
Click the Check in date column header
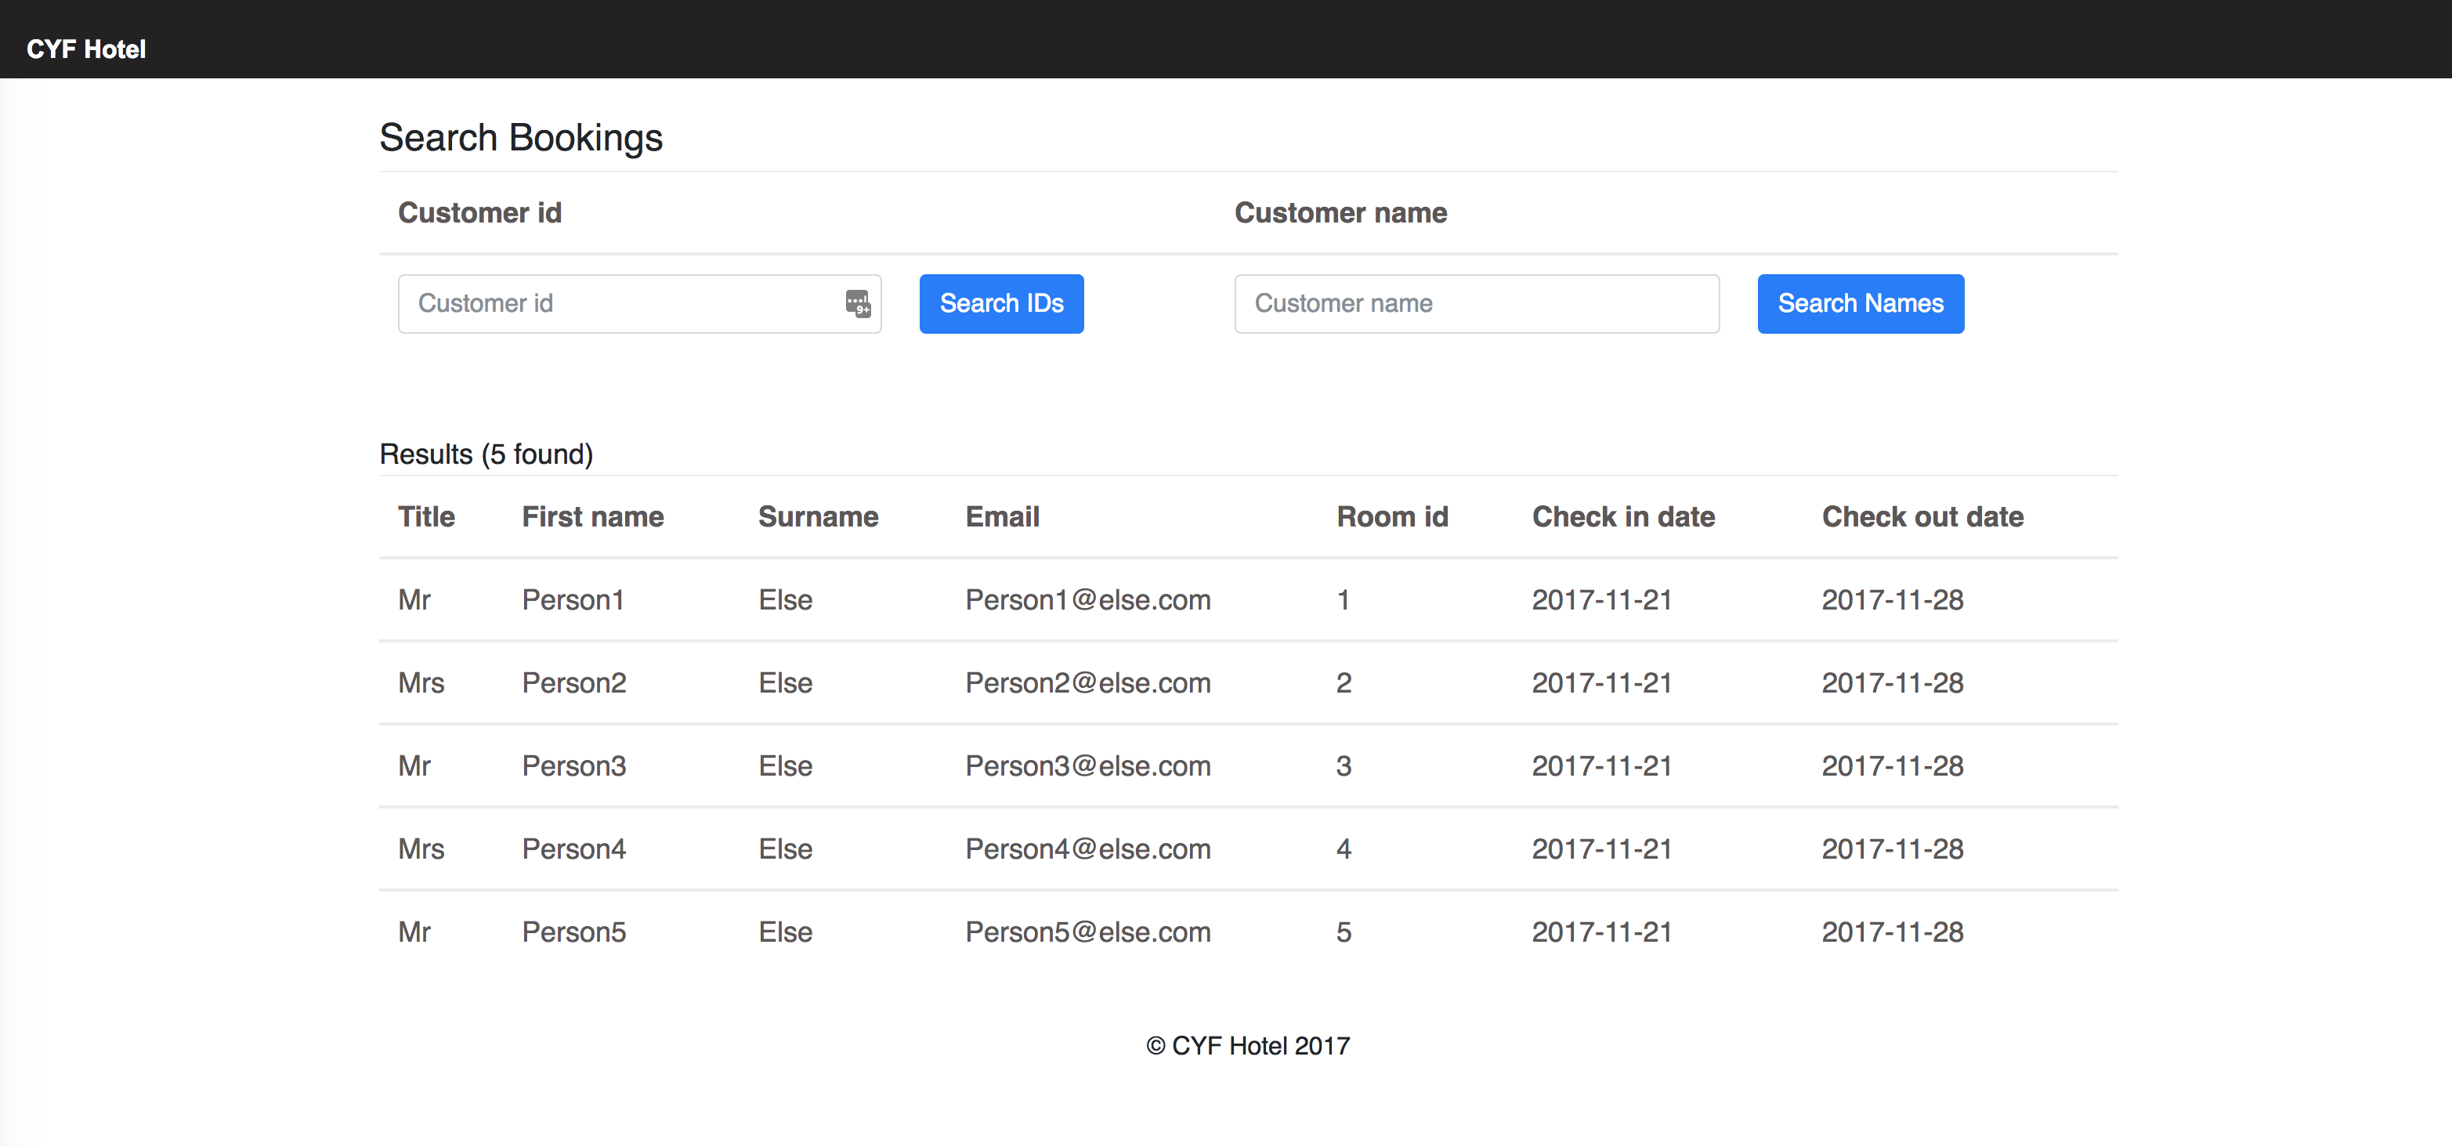click(1623, 517)
